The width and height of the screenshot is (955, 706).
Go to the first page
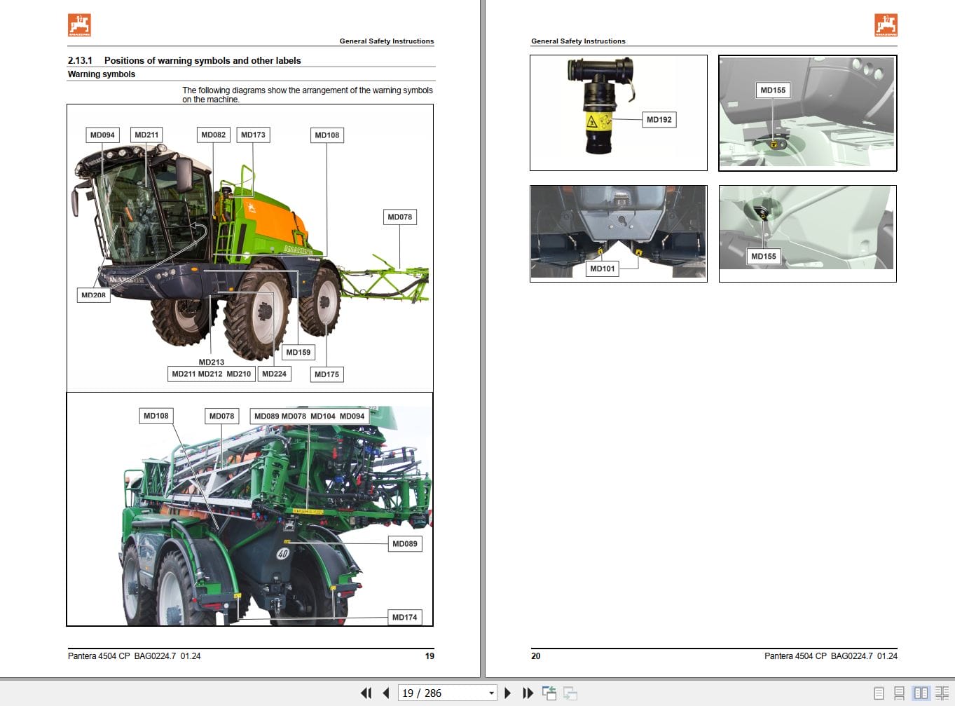tap(366, 693)
